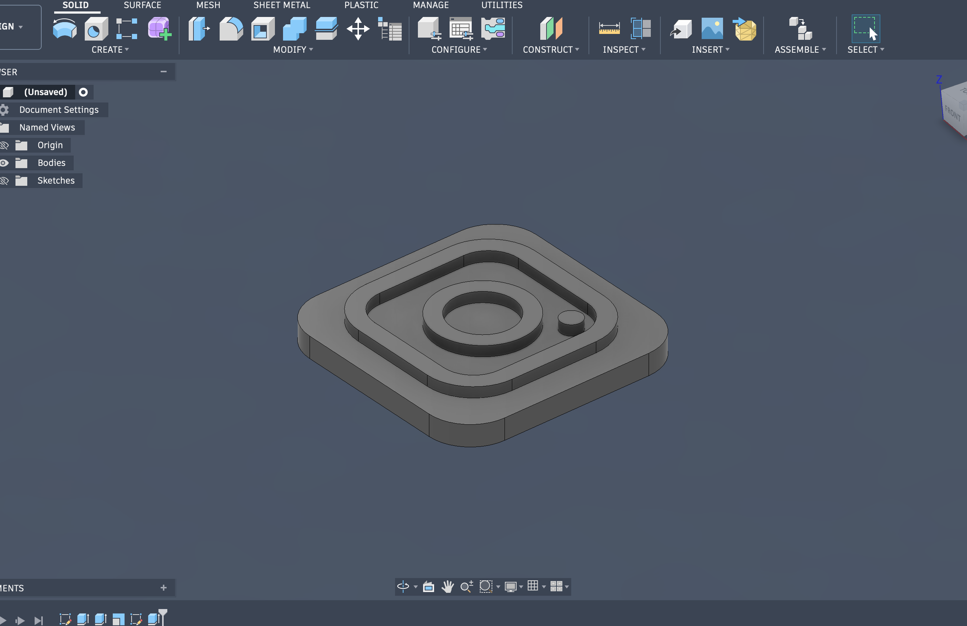The height and width of the screenshot is (626, 967).
Task: Open the CONFIGURE dropdown menu
Action: [x=459, y=50]
